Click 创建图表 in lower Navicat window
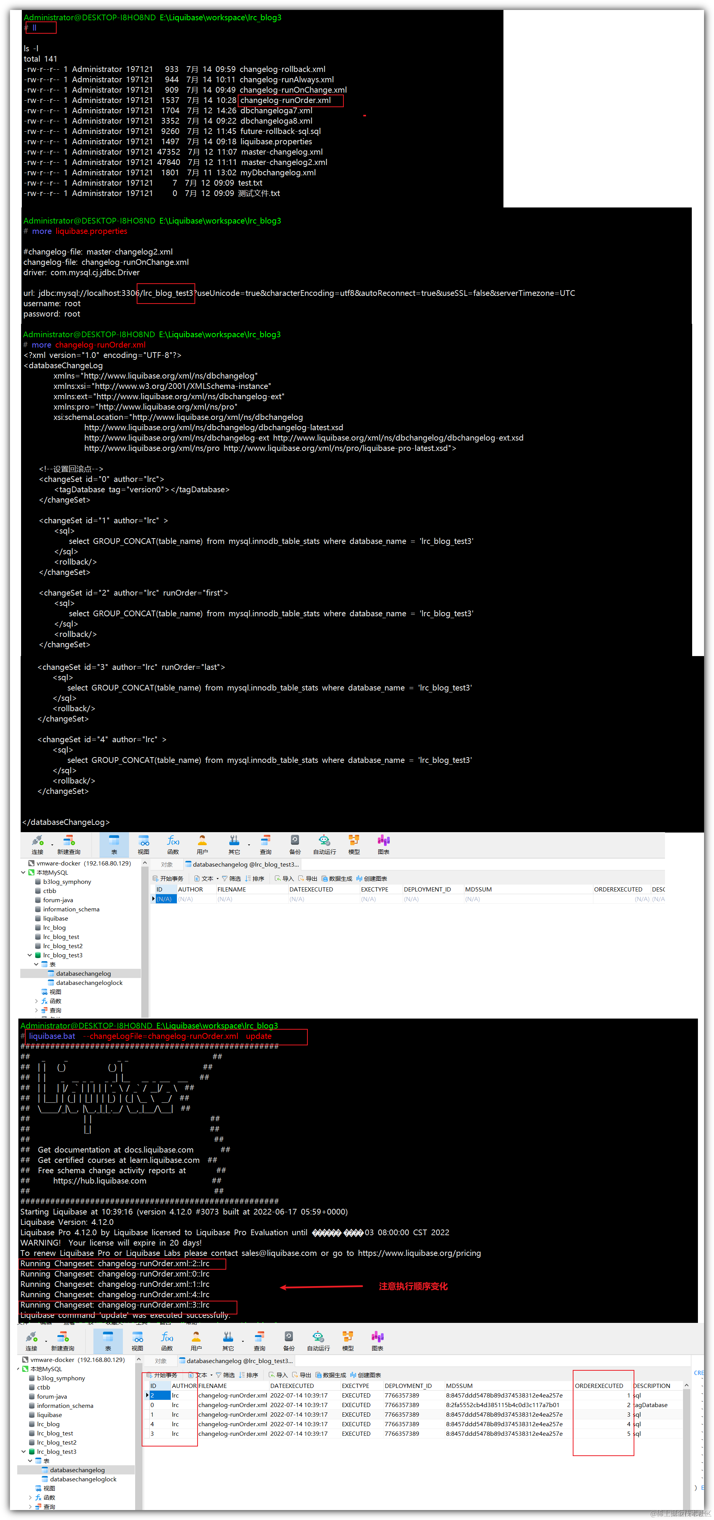The width and height of the screenshot is (714, 1520). coord(366,1375)
